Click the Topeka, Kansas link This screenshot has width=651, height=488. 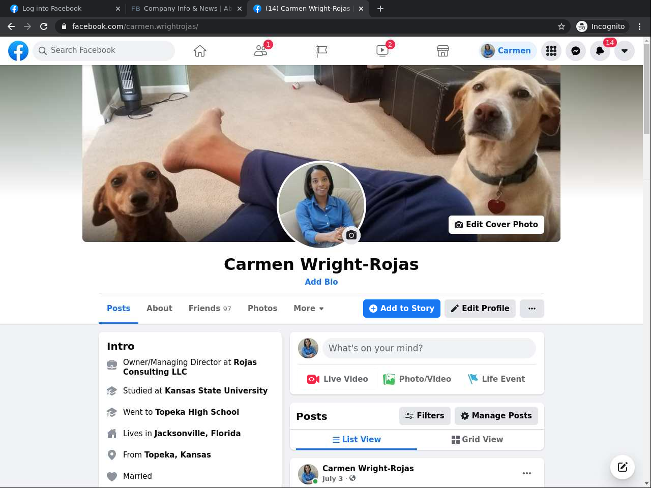click(177, 455)
